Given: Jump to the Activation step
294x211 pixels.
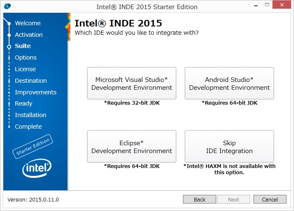Looking at the screenshot, I should [x=29, y=35].
